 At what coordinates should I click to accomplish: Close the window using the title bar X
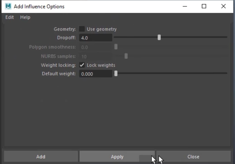(223, 6)
